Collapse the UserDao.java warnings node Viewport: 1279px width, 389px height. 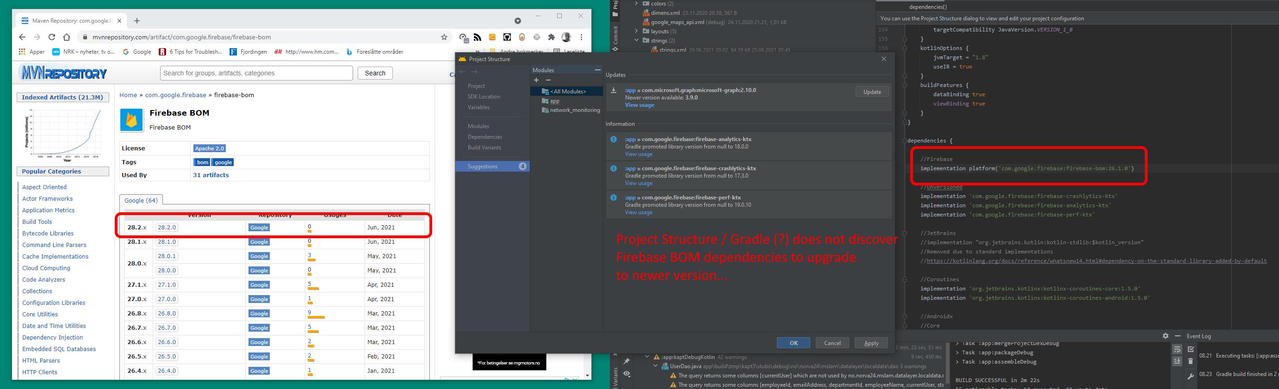click(655, 366)
